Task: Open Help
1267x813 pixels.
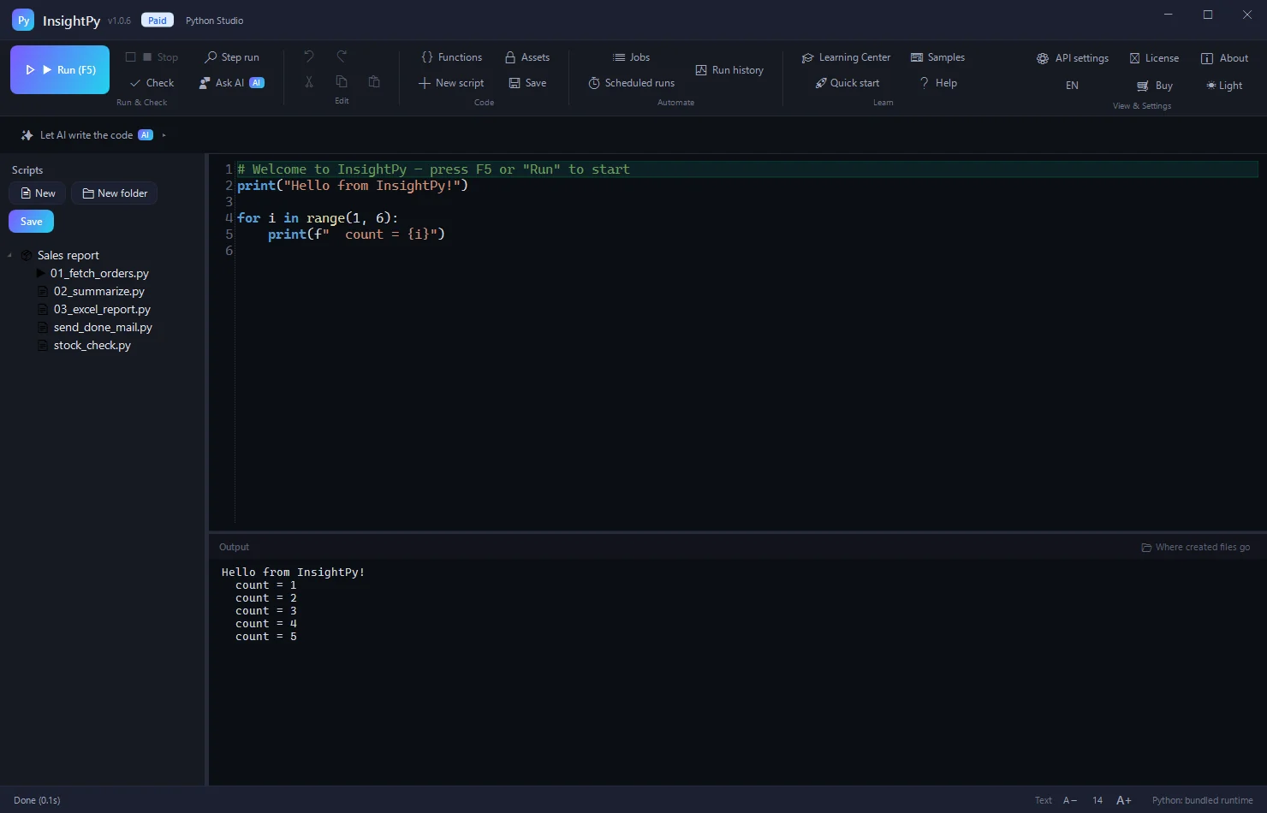Action: (937, 83)
